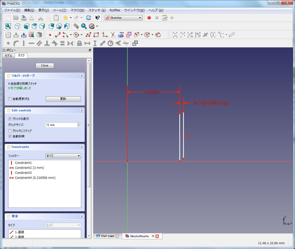Select Constraint4 (0.216506 mm) in list
The width and height of the screenshot is (295, 249).
[35, 178]
